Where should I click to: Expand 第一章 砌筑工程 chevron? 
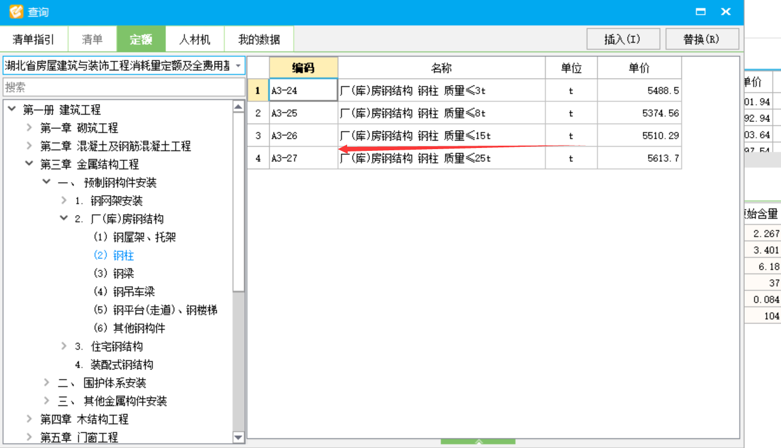coord(29,128)
